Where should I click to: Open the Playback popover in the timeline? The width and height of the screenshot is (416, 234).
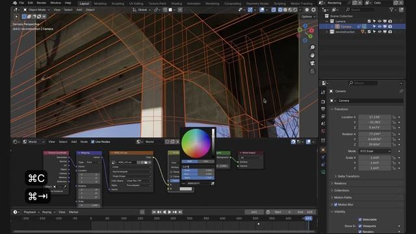point(31,212)
